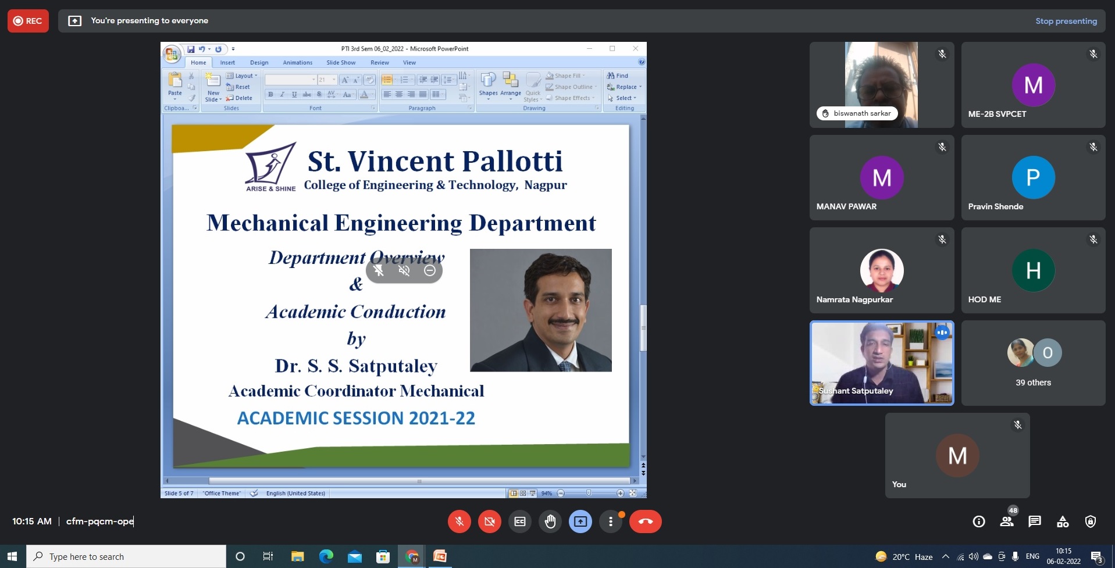Screen dimensions: 1115x568
Task: Apply bullet list formatting
Action: point(387,80)
